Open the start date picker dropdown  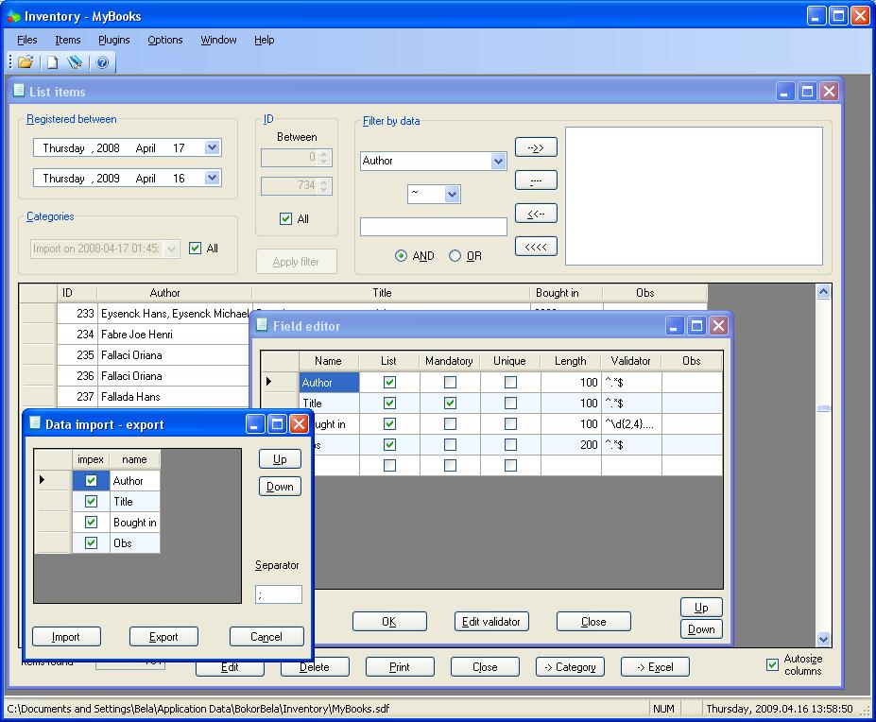pos(212,147)
